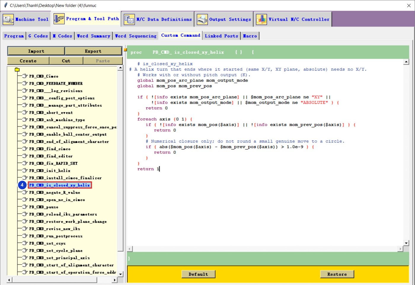
Task: Open the Output Settings tab
Action: 224,19
